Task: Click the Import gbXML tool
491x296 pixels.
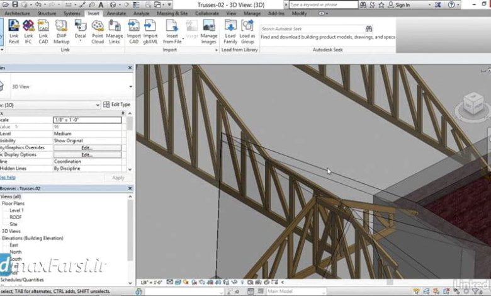Action: (150, 31)
